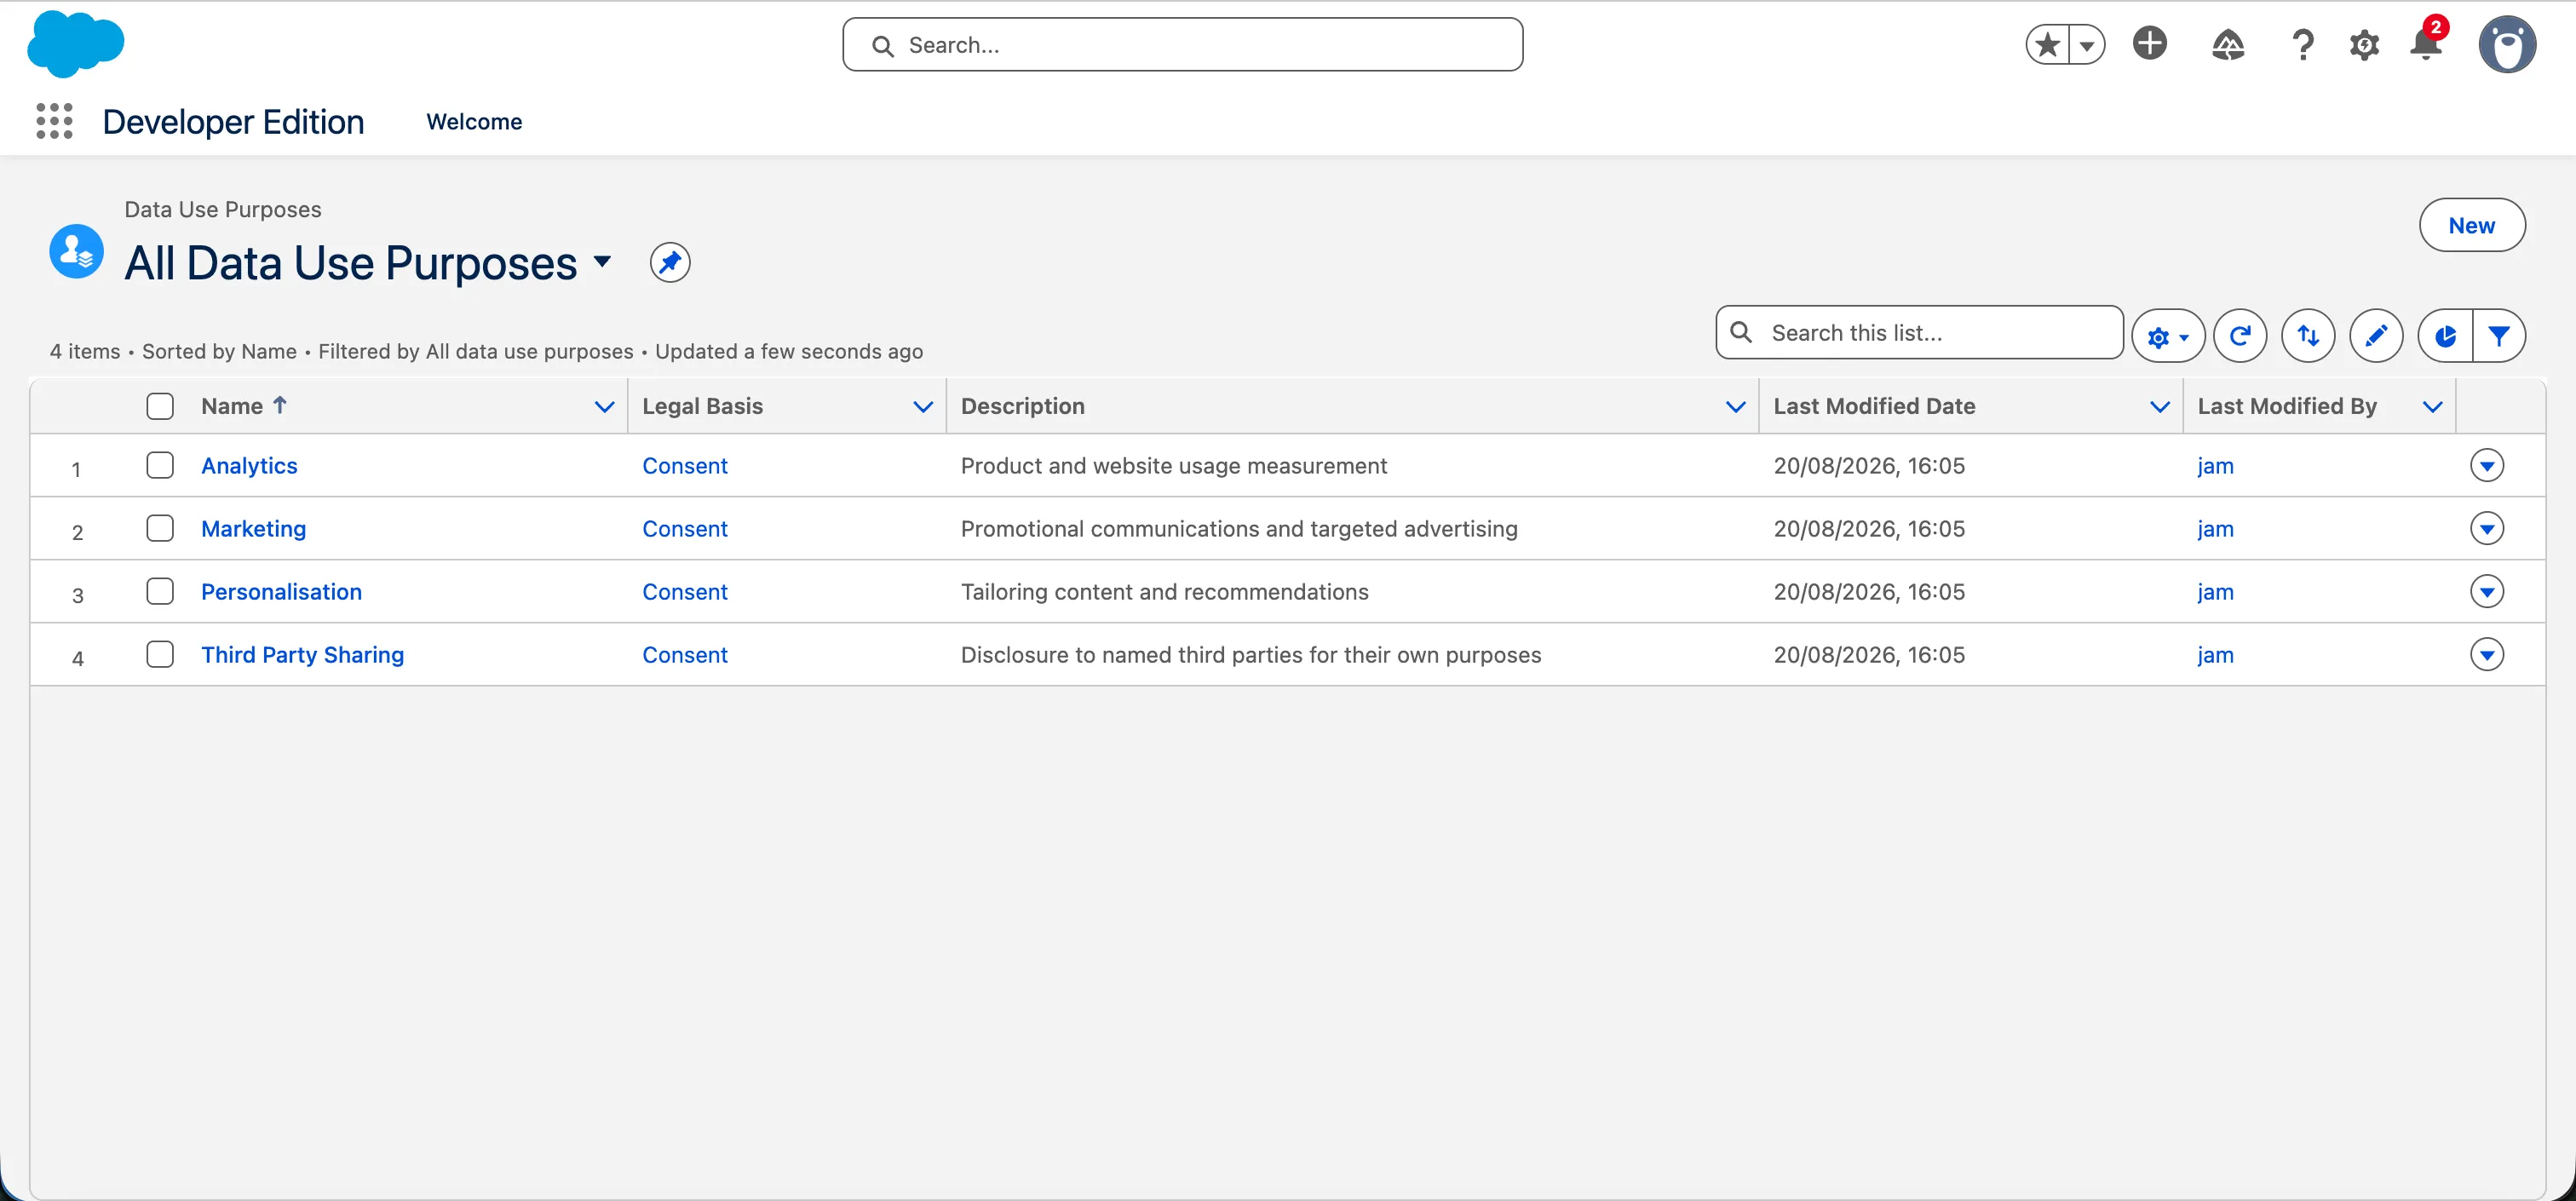Click the magnifier icon in list search
Screen dimensions: 2576x1201
click(x=1741, y=332)
